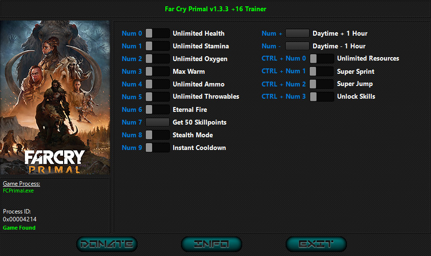Enable Unlimited Ammo toggle
The height and width of the screenshot is (256, 431).
click(158, 84)
